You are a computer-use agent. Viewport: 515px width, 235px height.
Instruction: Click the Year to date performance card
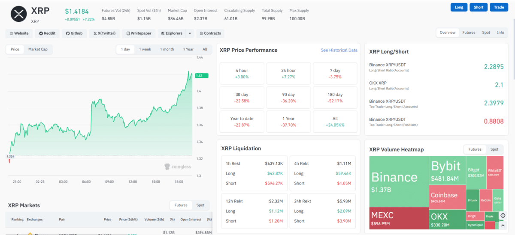pyautogui.click(x=242, y=122)
